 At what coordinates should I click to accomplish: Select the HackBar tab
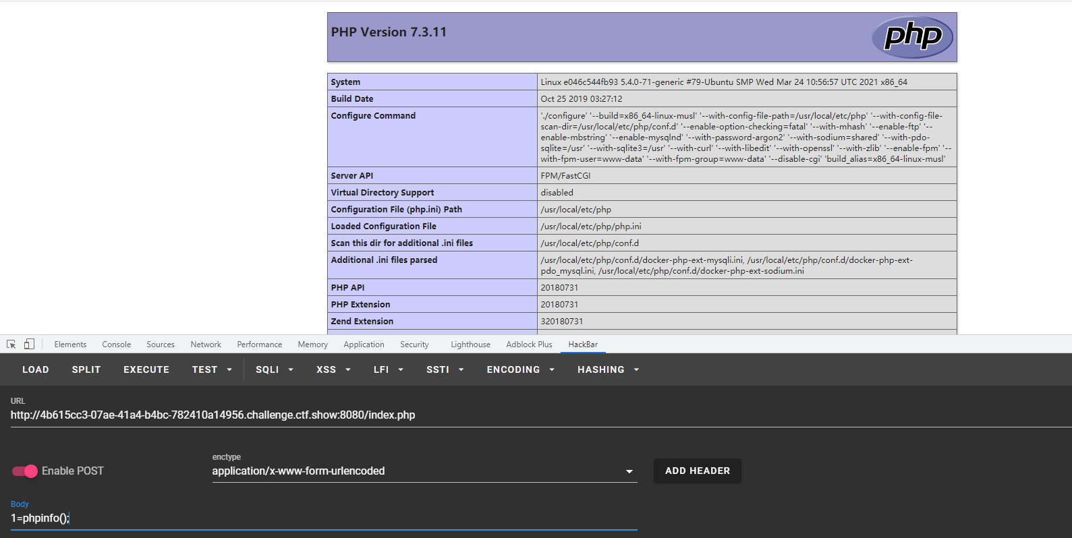coord(583,344)
